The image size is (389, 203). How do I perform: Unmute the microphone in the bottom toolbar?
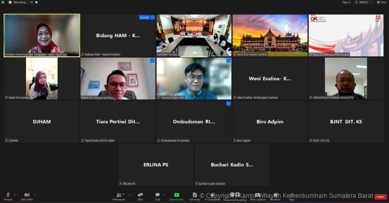8,196
